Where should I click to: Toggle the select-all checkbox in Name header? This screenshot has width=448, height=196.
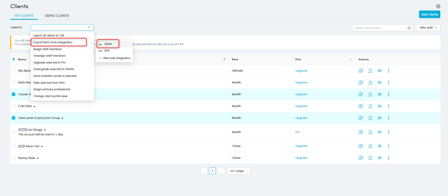pos(14,59)
